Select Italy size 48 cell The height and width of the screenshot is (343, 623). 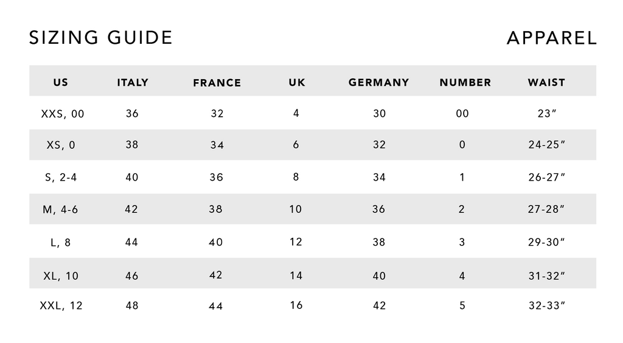pos(132,305)
